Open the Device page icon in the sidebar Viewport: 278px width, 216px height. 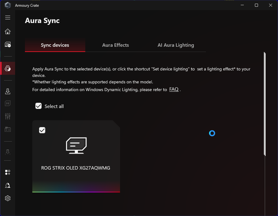point(8,44)
